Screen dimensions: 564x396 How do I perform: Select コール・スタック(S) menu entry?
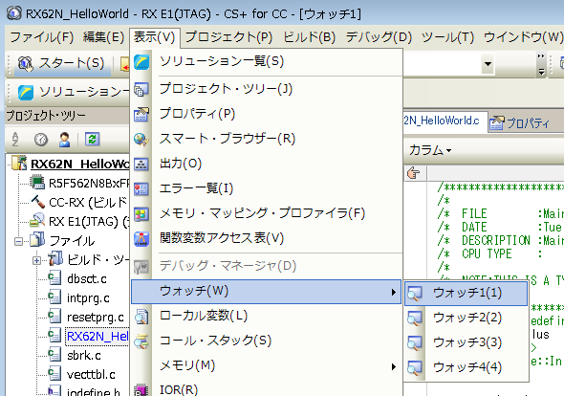[266, 341]
